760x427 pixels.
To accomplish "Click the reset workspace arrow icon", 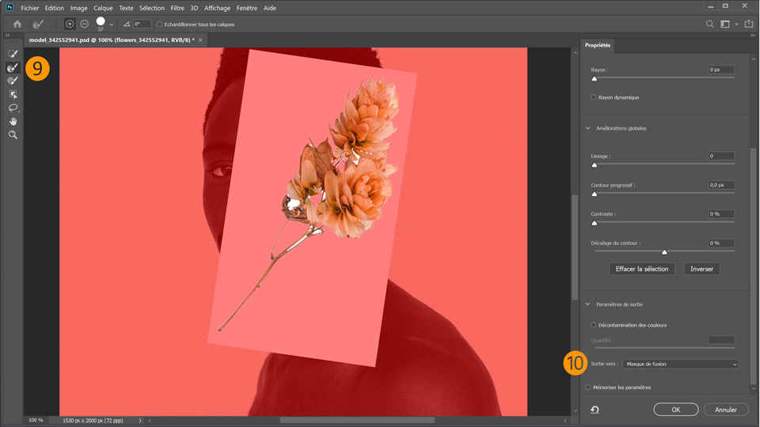I will (x=595, y=410).
